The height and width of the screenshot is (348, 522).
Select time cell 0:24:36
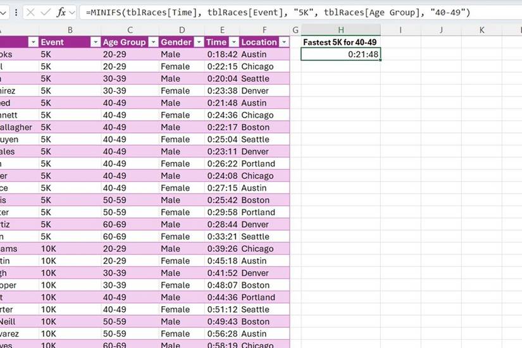coord(222,115)
